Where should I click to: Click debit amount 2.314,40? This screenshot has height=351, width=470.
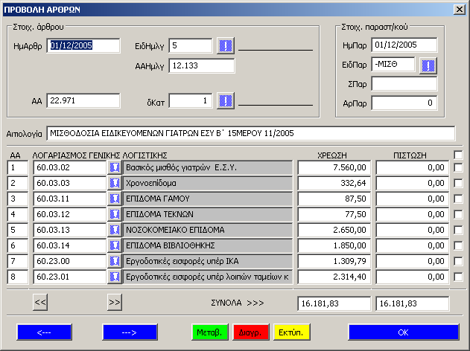click(334, 277)
